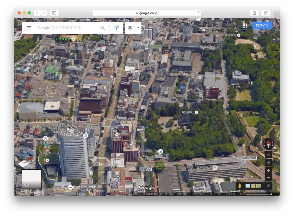Viewport: 294px width, 216px height.
Task: Click the compass to reset map north
Action: coord(268,144)
